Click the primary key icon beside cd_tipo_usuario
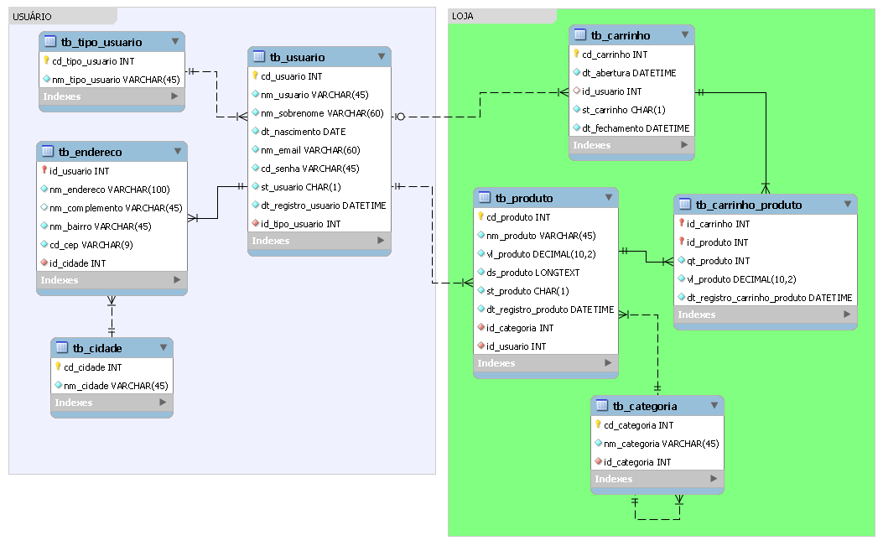Viewport: 883px width, 546px height. pyautogui.click(x=47, y=61)
